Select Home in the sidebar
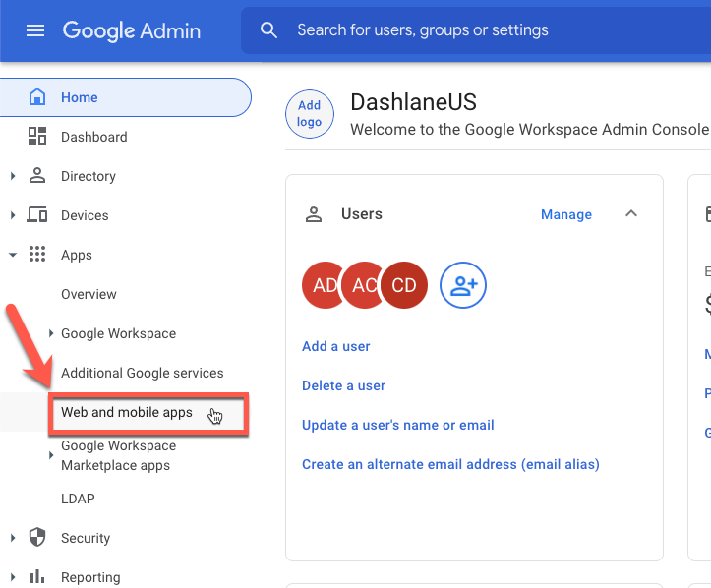 click(x=125, y=97)
